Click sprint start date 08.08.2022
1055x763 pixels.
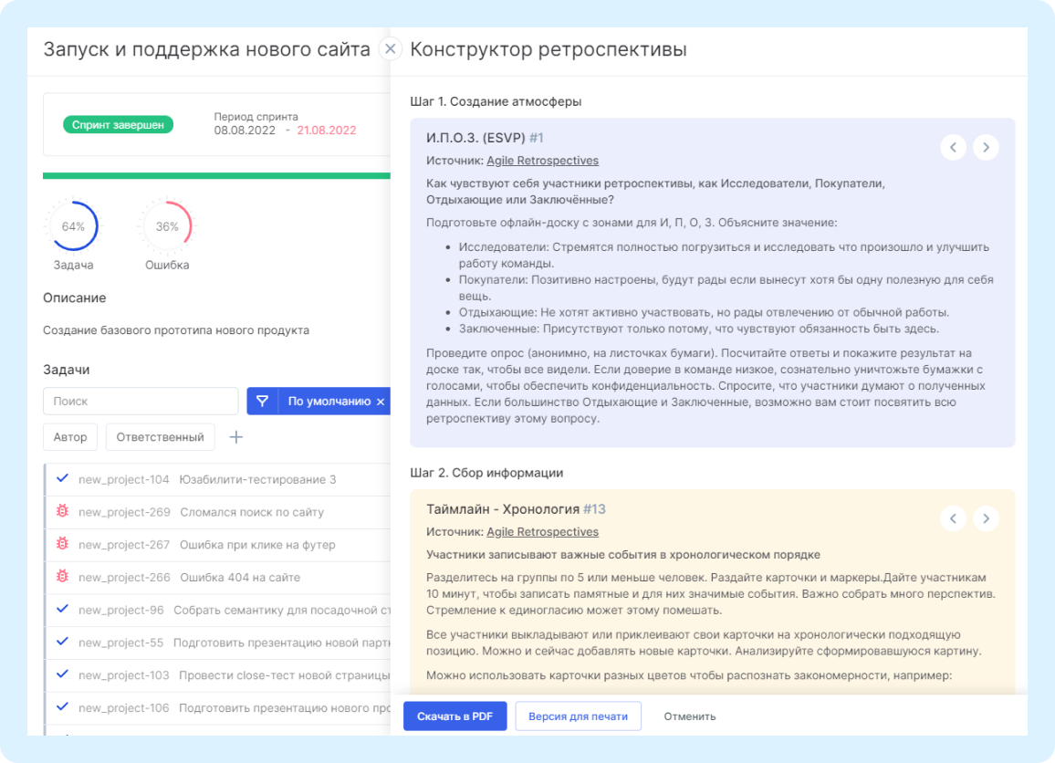(245, 131)
